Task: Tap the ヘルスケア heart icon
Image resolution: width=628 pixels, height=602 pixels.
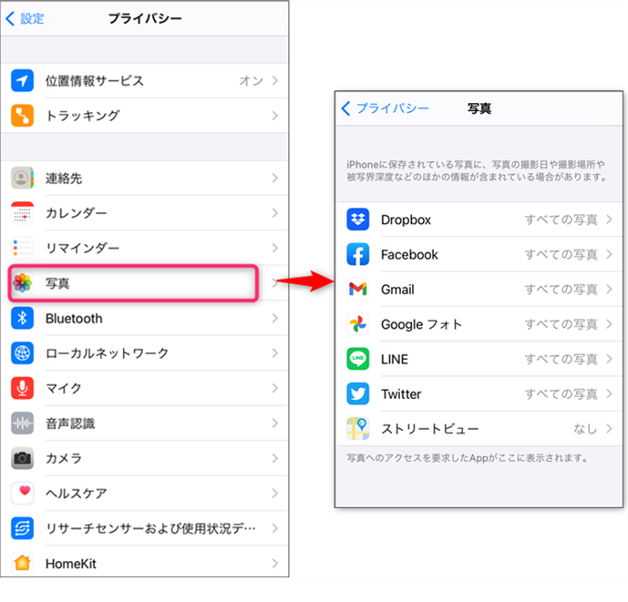Action: [x=22, y=493]
